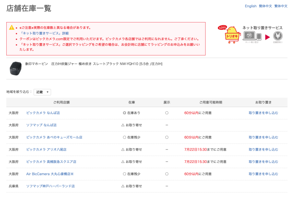Click 60分以内にご用意 for あべのキューズモール店
Screen dimensions: 299x197
[198, 137]
